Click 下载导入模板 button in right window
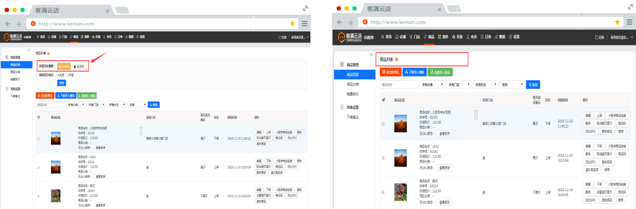 pos(415,72)
